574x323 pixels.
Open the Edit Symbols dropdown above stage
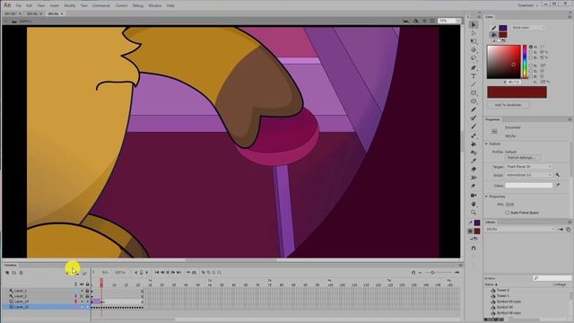click(415, 21)
